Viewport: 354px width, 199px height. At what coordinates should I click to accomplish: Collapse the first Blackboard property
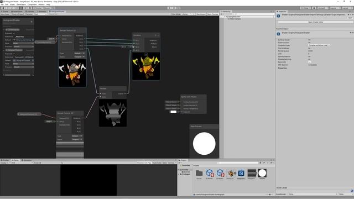point(4,30)
